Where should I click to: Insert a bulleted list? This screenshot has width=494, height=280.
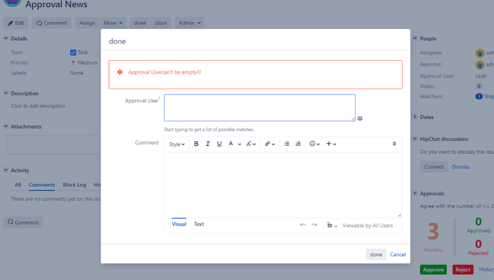pyautogui.click(x=286, y=144)
